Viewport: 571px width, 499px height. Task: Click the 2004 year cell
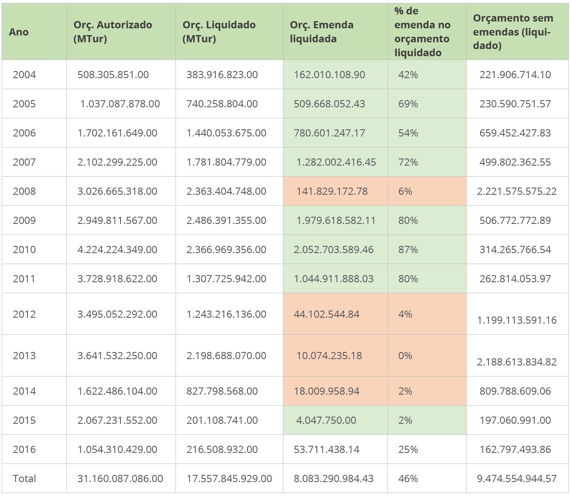tap(24, 75)
